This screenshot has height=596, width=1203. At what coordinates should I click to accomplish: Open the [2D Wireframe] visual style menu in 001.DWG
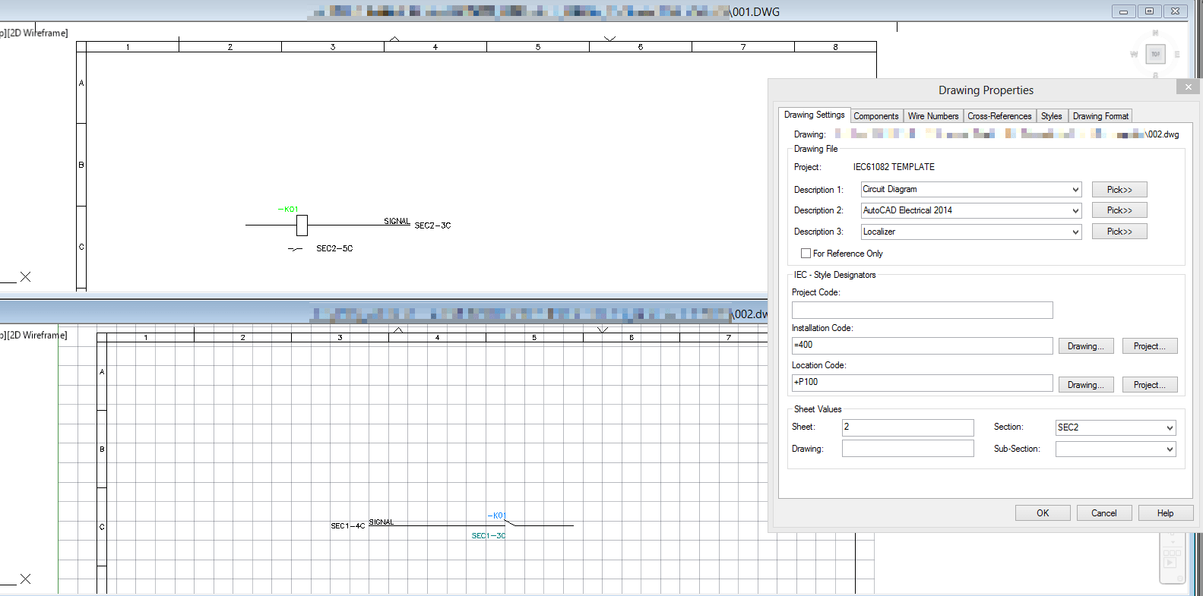click(38, 33)
